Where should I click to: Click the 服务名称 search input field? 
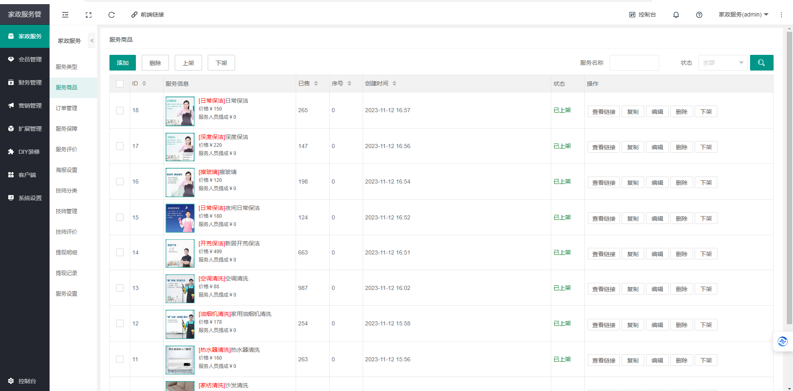(634, 63)
